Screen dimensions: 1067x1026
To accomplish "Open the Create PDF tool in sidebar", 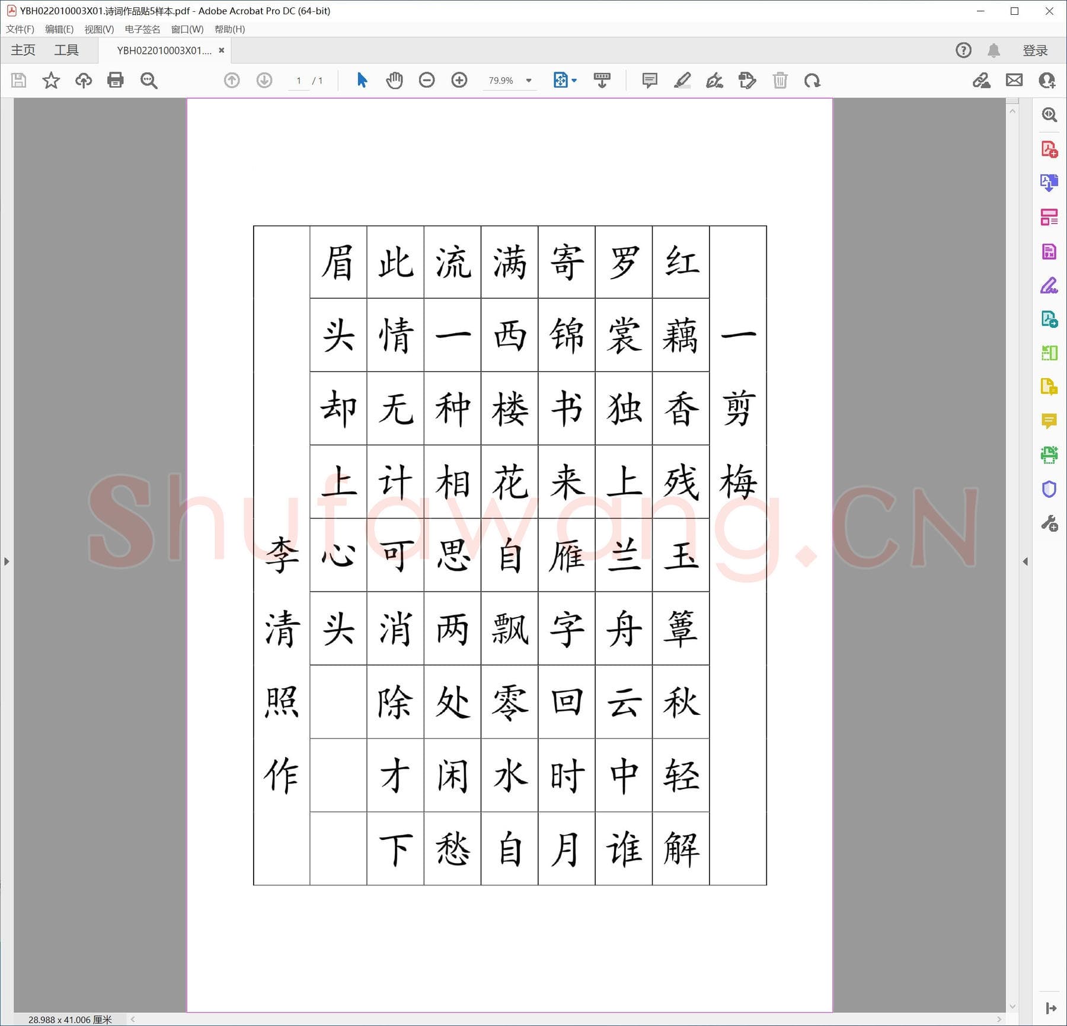I will pos(1049,149).
